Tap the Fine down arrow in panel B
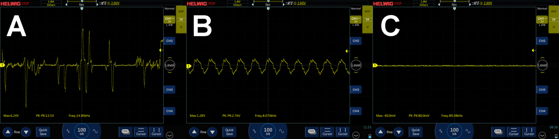 212,132
